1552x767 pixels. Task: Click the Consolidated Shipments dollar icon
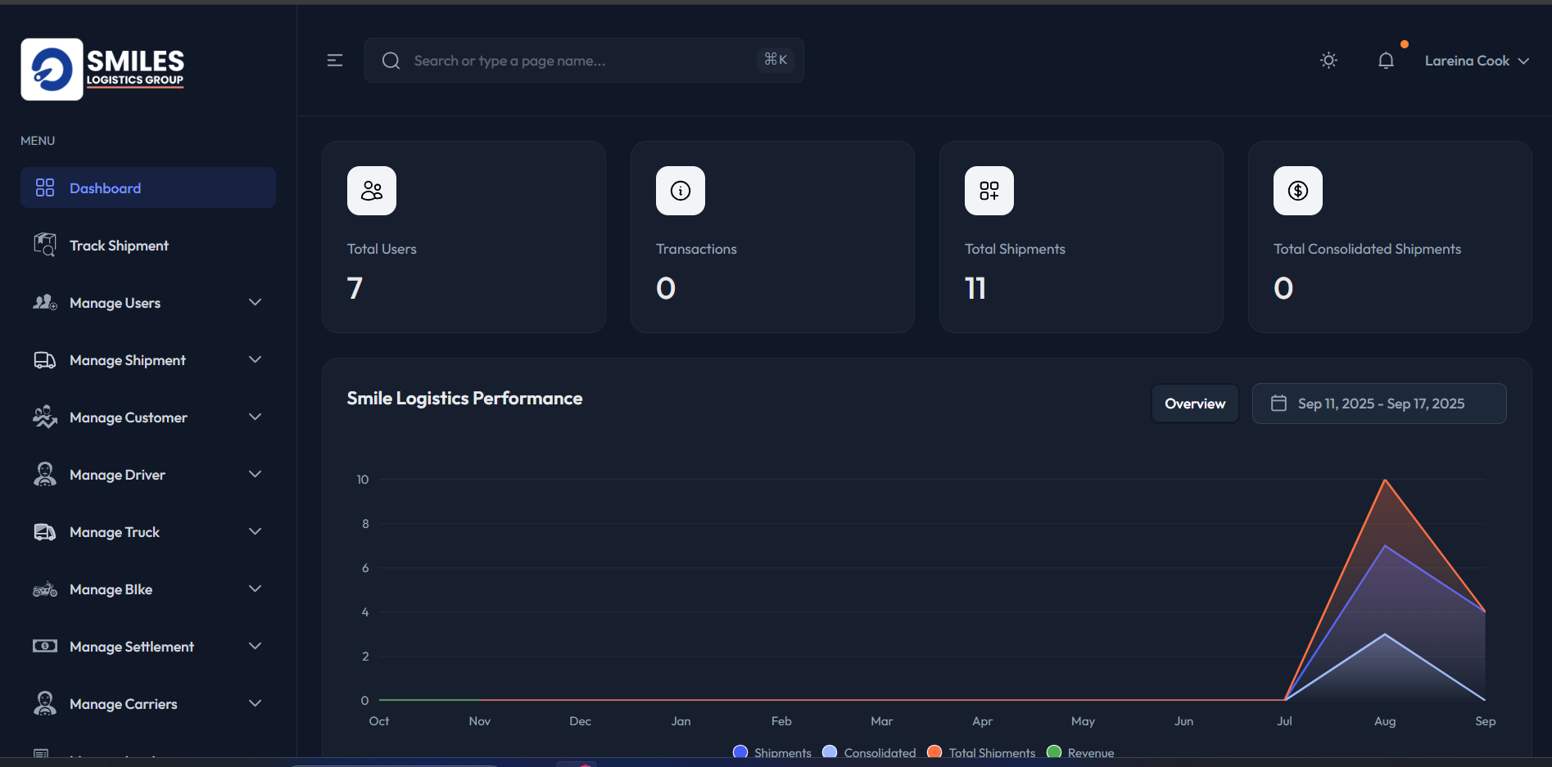pyautogui.click(x=1297, y=191)
